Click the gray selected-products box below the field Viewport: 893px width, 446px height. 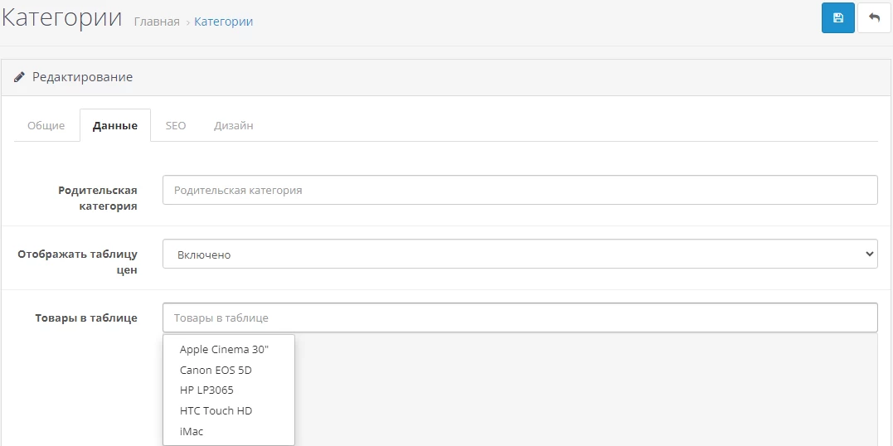tap(585, 390)
